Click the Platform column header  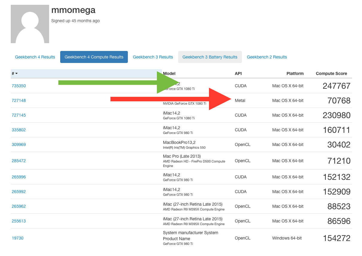coord(295,73)
